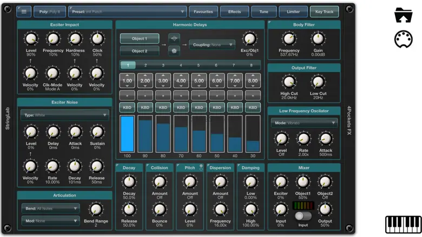This screenshot has height=237, width=422.
Task: Click the folder icon on the right
Action: [x=404, y=15]
